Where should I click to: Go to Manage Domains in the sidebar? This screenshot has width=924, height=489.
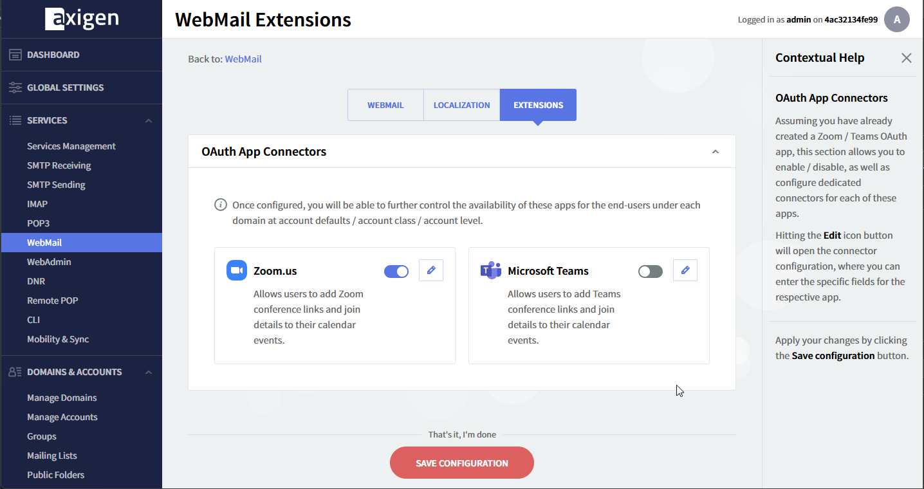[x=62, y=398]
